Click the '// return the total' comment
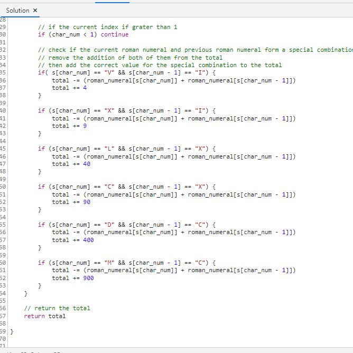This screenshot has height=353, width=353. click(x=57, y=308)
